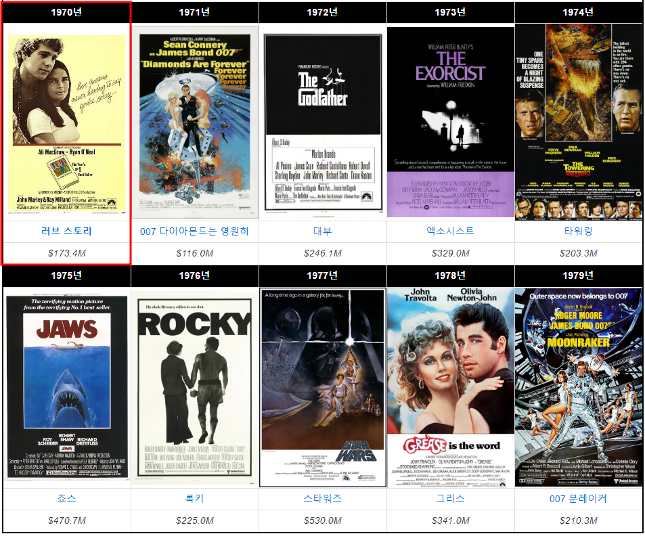645x536 pixels.
Task: Click the Diamonds Are Forever poster
Action: click(x=194, y=122)
